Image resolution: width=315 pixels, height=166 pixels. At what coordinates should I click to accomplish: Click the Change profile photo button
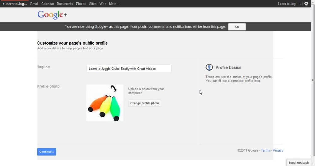(x=145, y=103)
